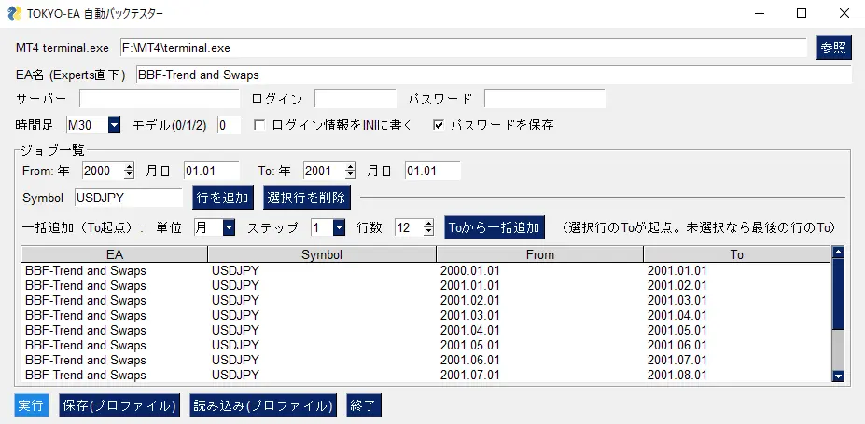This screenshot has height=424, width=865.
Task: Click the Symbol column header
Action: (x=322, y=254)
